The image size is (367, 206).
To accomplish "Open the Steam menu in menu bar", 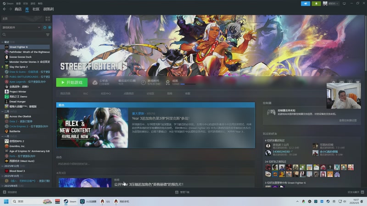I will click(x=10, y=4).
